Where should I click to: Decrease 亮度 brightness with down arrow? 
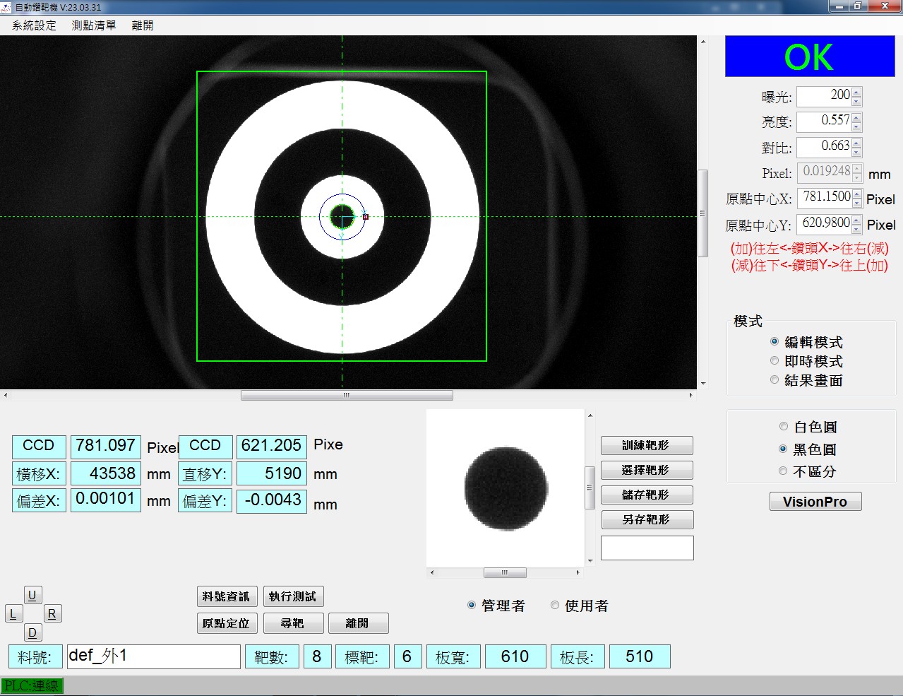click(x=856, y=127)
